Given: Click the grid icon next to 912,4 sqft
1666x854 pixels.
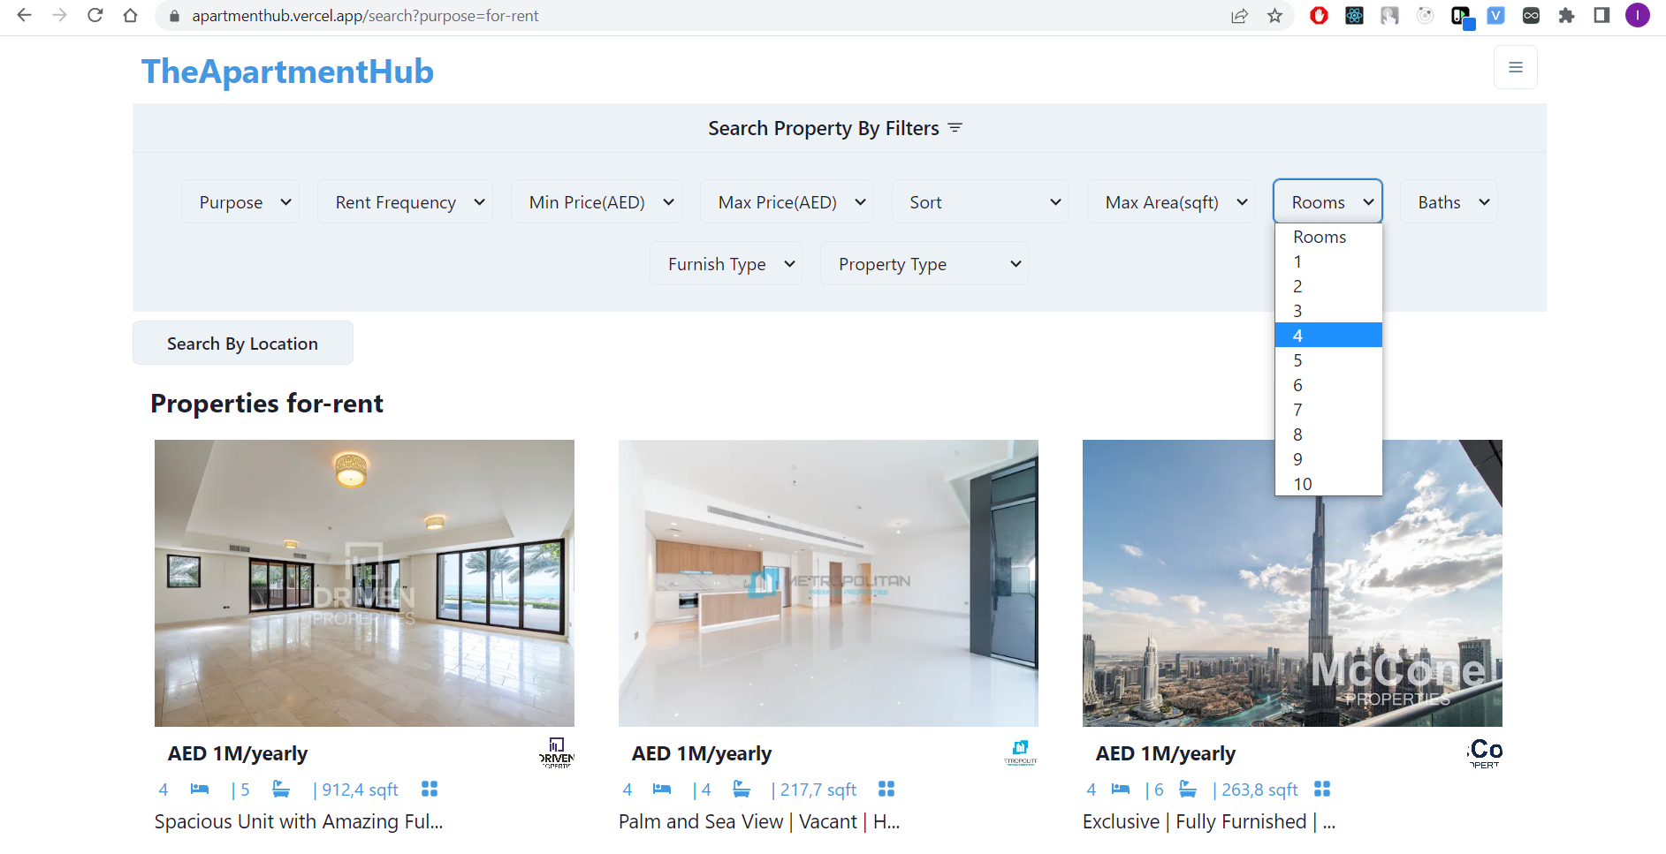Looking at the screenshot, I should coord(430,789).
